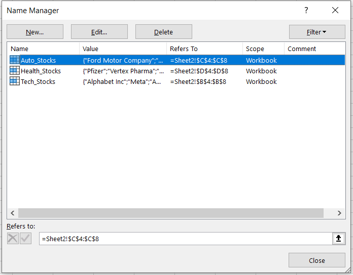
Task: Click the Help question mark icon
Action: click(x=306, y=10)
